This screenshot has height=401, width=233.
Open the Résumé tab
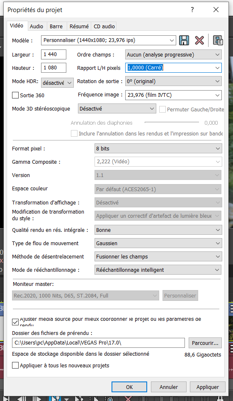point(79,26)
